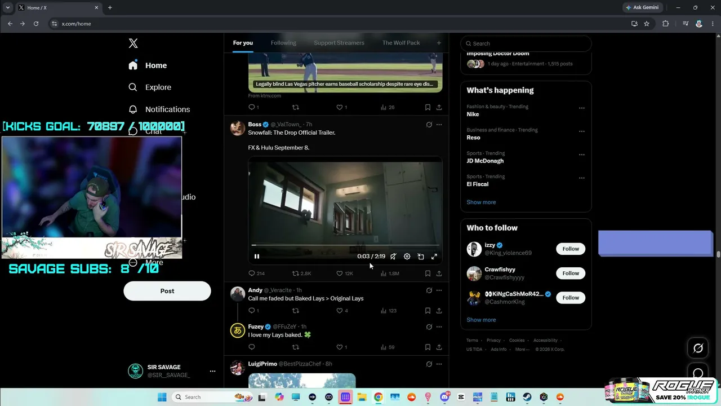
Task: Share Fuzey's Lays baked post
Action: click(x=439, y=347)
